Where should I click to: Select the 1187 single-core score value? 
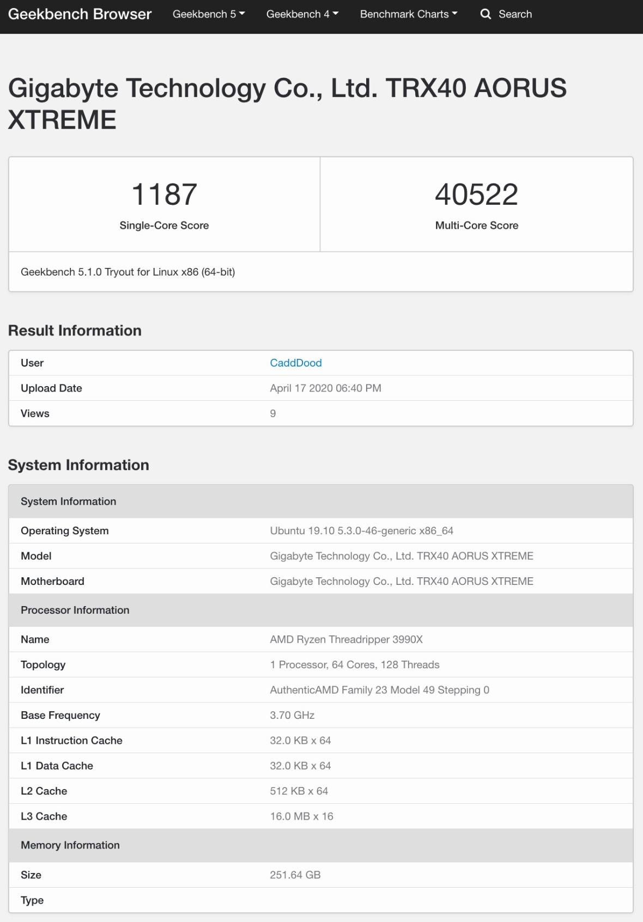164,194
